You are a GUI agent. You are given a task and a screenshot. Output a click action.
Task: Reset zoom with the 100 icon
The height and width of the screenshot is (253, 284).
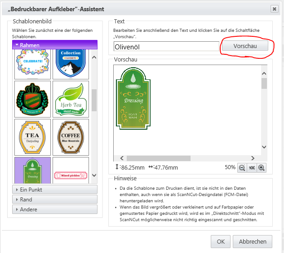tap(252, 167)
